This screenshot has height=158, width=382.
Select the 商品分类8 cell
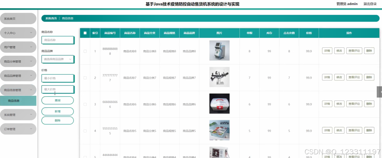pyautogui.click(x=150, y=51)
